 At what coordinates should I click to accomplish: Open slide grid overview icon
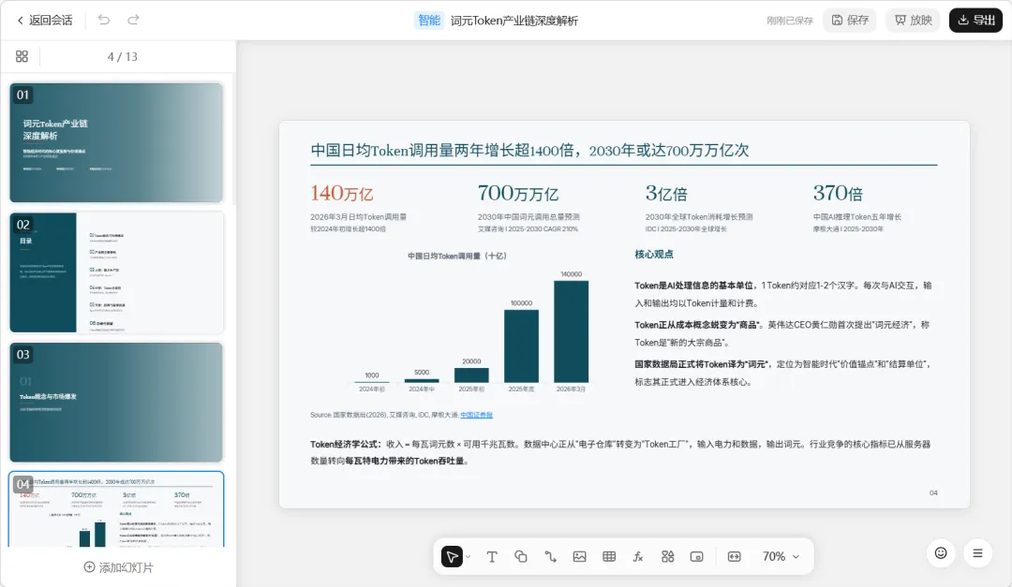22,57
